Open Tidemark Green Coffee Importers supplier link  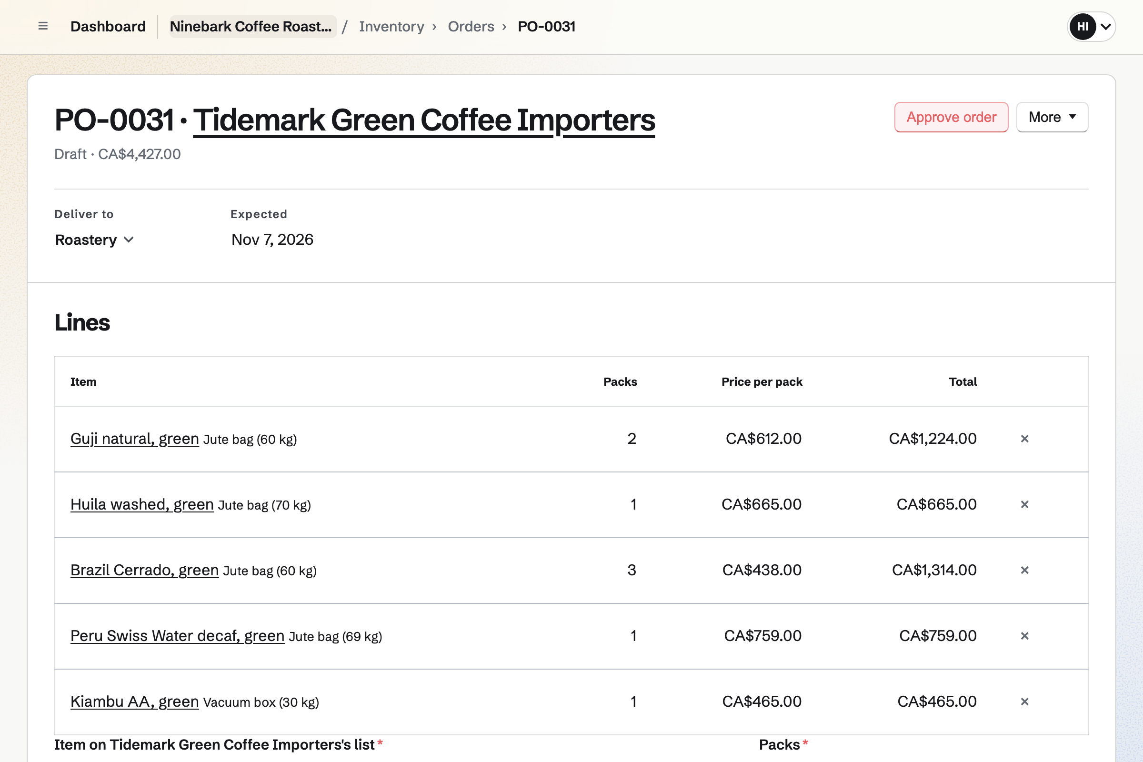(x=424, y=120)
